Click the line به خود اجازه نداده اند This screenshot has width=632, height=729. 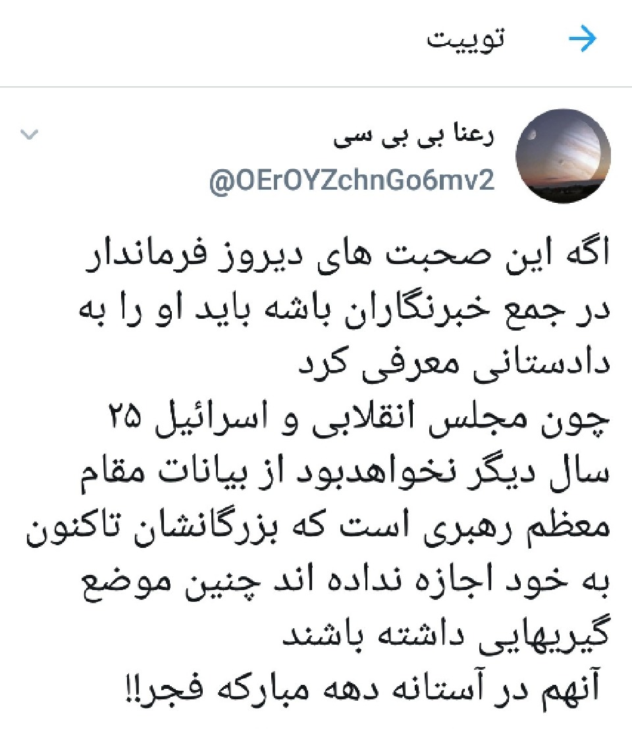(345, 583)
